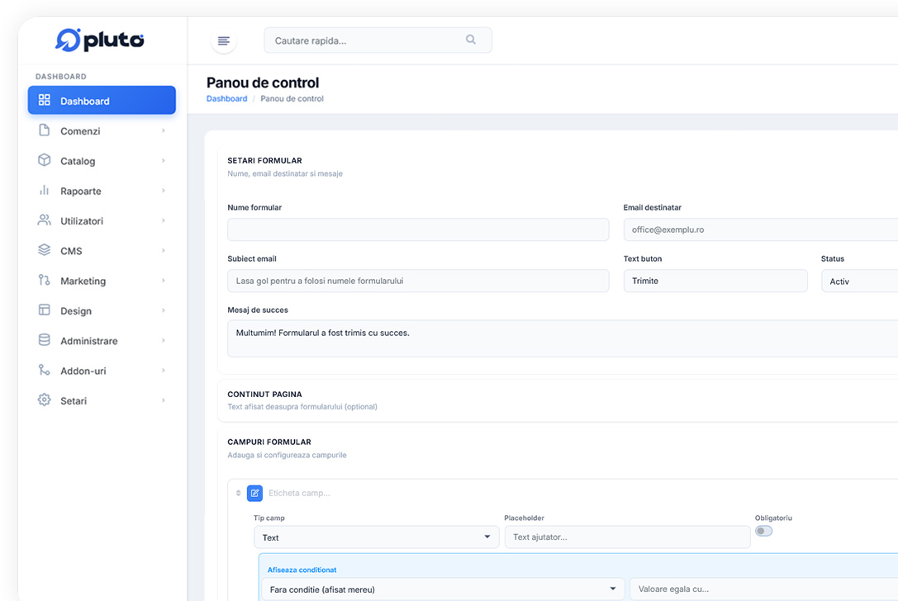Open the Dashboard sidebar item

(102, 100)
